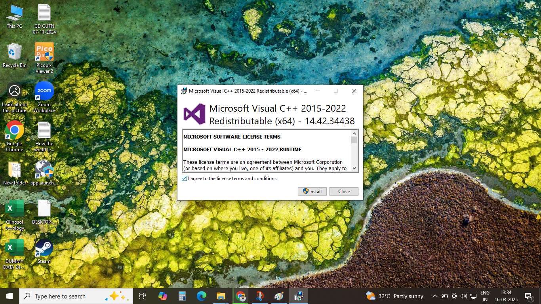Switch to Paint on the taskbar
The width and height of the screenshot is (541, 304).
(279, 296)
